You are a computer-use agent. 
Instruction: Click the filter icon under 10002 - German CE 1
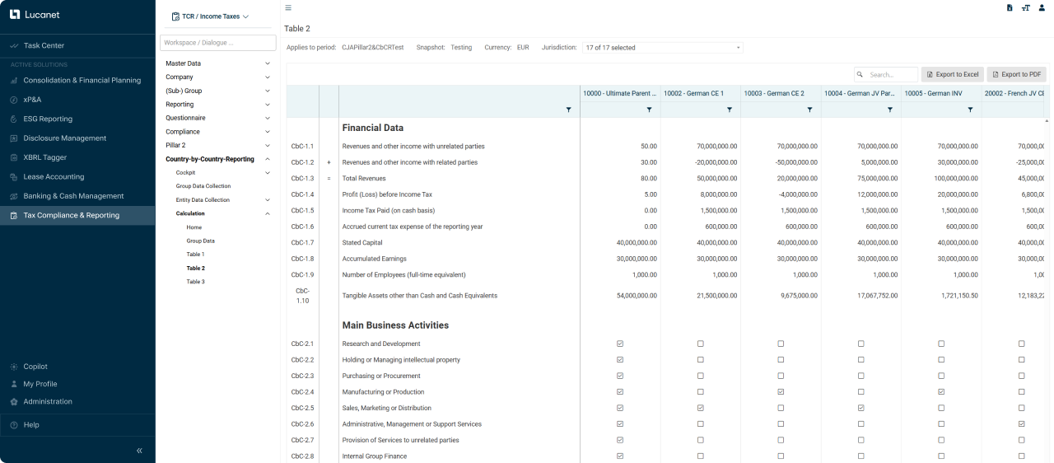(730, 110)
